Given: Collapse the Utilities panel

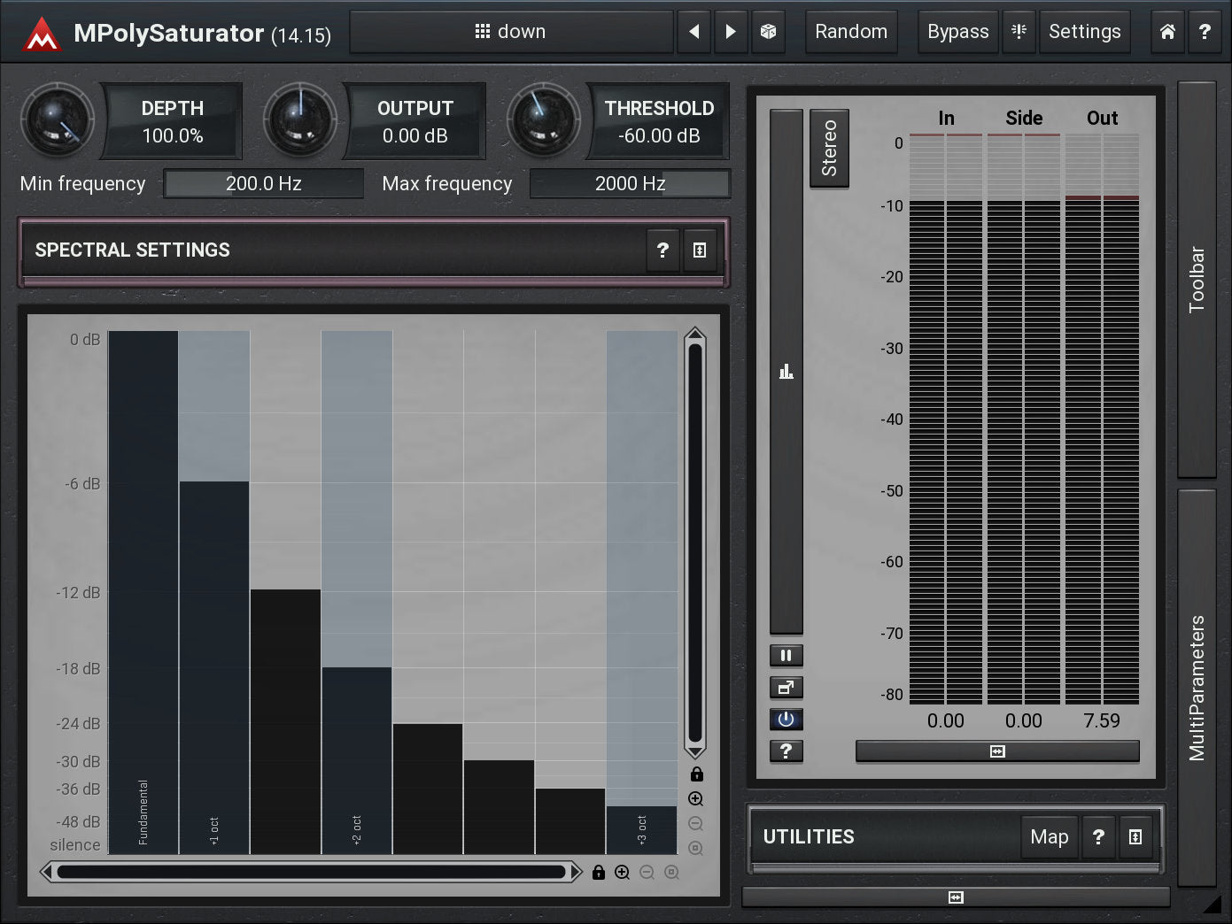Looking at the screenshot, I should point(1135,837).
